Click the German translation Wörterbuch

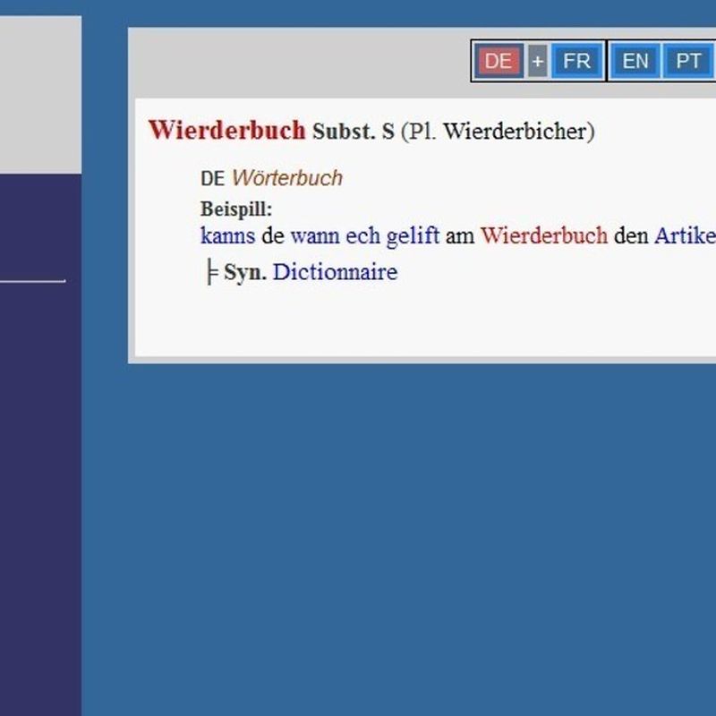[x=287, y=178]
